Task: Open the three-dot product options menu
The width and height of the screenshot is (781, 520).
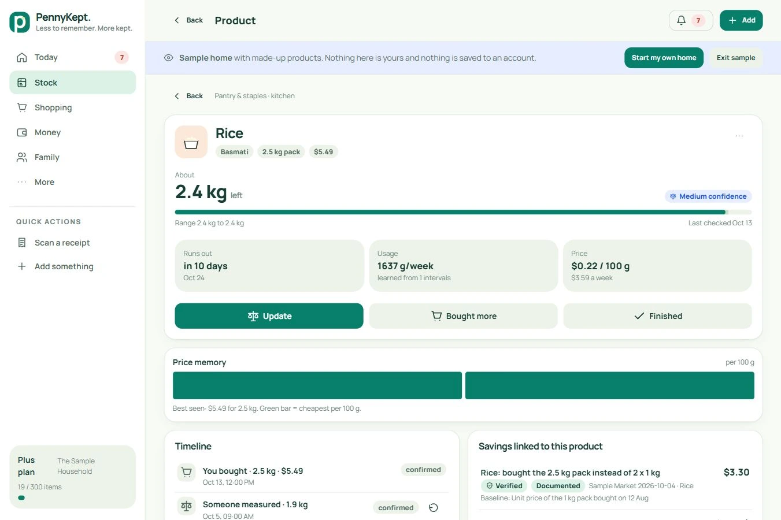Action: [x=739, y=136]
